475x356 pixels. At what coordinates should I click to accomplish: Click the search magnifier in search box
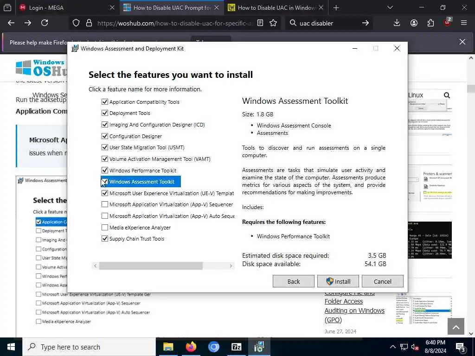click(x=293, y=23)
